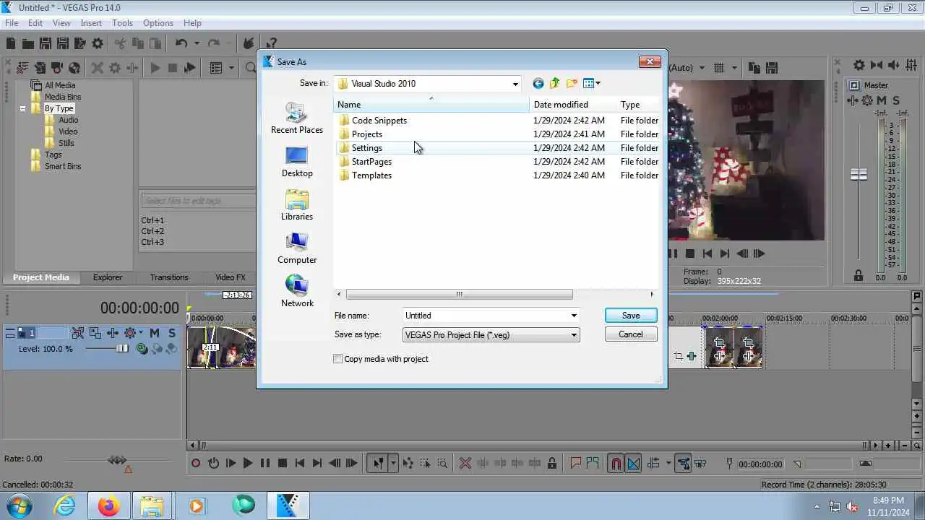Select the Templates folder in file list

371,175
